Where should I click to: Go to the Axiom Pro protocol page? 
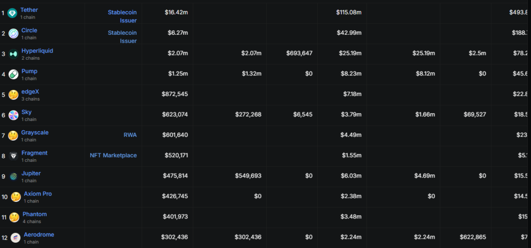click(x=38, y=194)
